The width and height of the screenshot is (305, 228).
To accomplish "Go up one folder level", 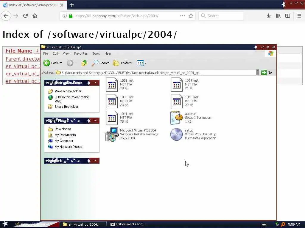I will click(84, 63).
